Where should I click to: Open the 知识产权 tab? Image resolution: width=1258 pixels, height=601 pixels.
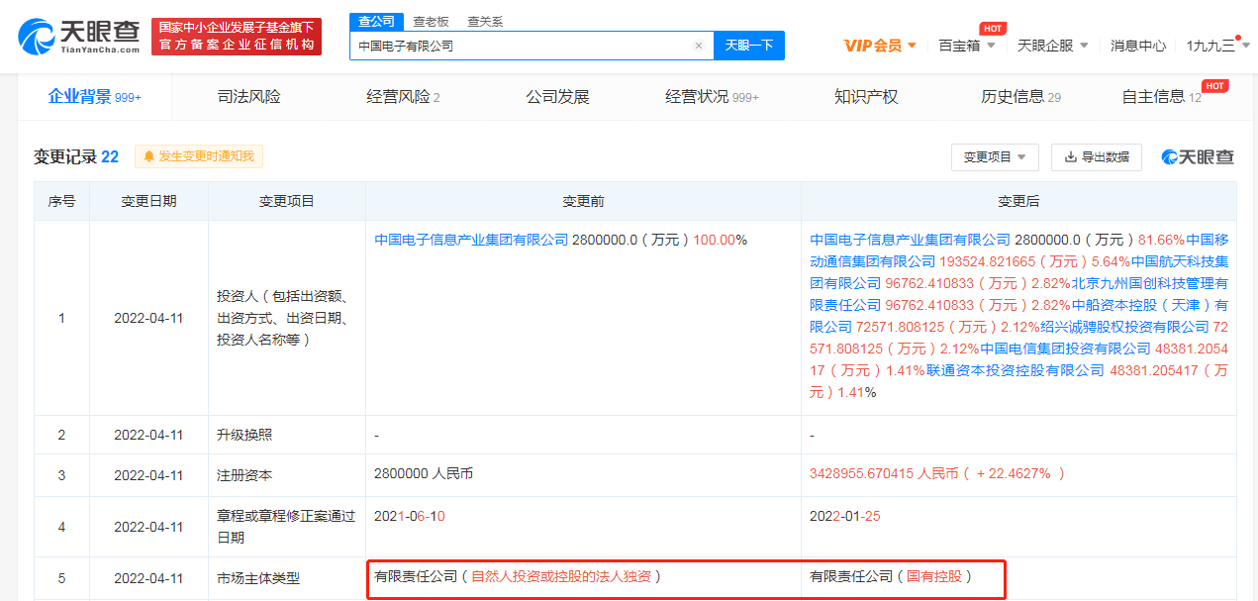click(x=866, y=97)
